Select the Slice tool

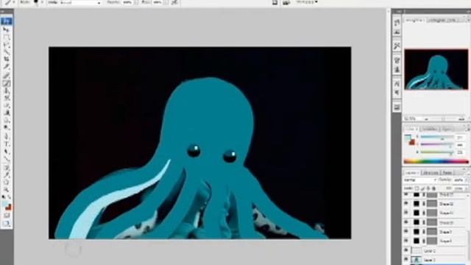coord(7,67)
